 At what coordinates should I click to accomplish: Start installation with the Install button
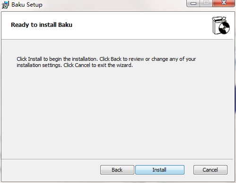point(160,170)
